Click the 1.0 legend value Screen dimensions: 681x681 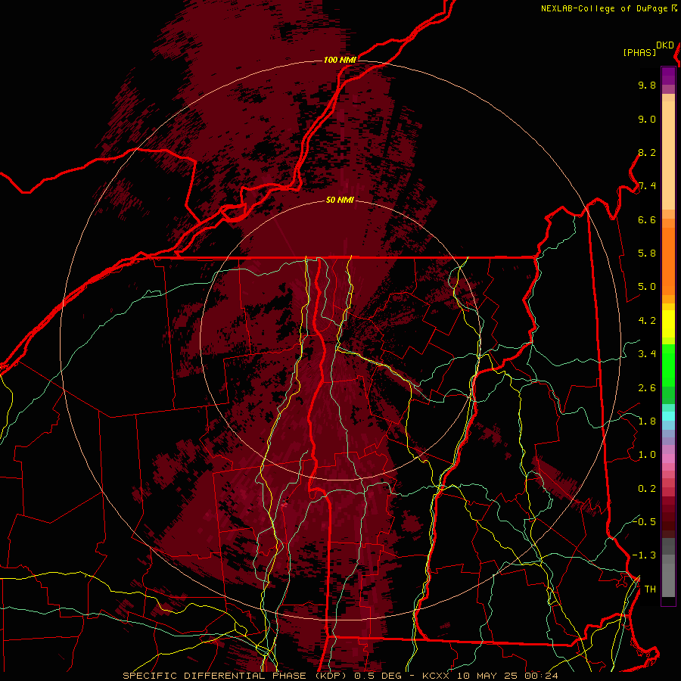pos(647,456)
